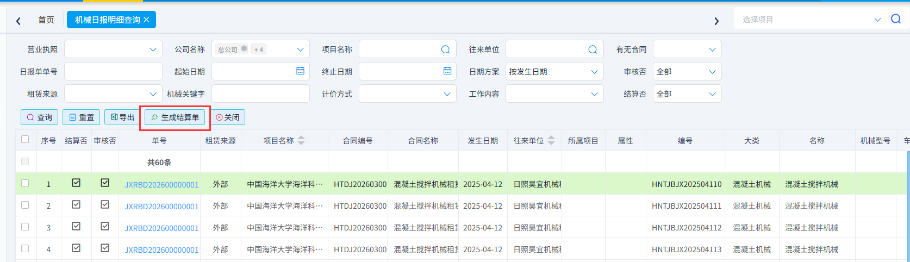The image size is (910, 262).
Task: Toggle 审核否 checkbox in row 1
Action: click(x=105, y=183)
